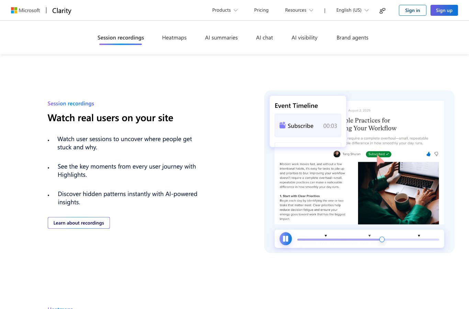The image size is (469, 309).
Task: Click the green Subscribed badge
Action: pyautogui.click(x=378, y=154)
